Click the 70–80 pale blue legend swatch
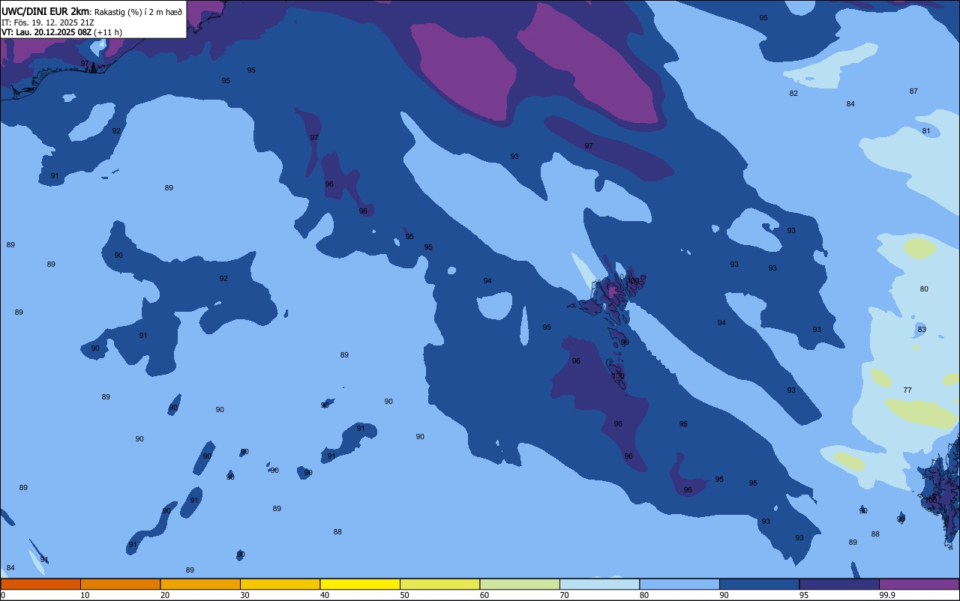Screen dimensions: 960x601 pyautogui.click(x=599, y=584)
